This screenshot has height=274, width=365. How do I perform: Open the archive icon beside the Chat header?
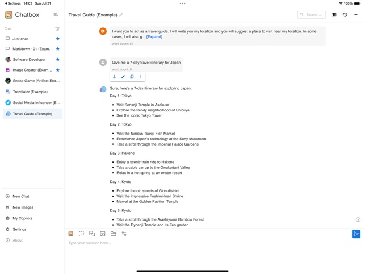click(57, 28)
